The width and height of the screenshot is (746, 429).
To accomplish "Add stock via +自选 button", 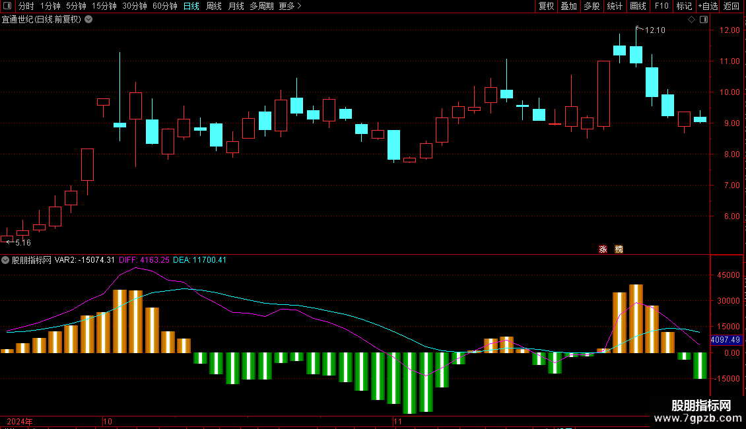I will point(708,6).
